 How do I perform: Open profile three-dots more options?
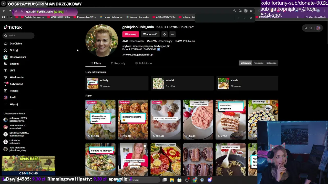[x=172, y=34]
